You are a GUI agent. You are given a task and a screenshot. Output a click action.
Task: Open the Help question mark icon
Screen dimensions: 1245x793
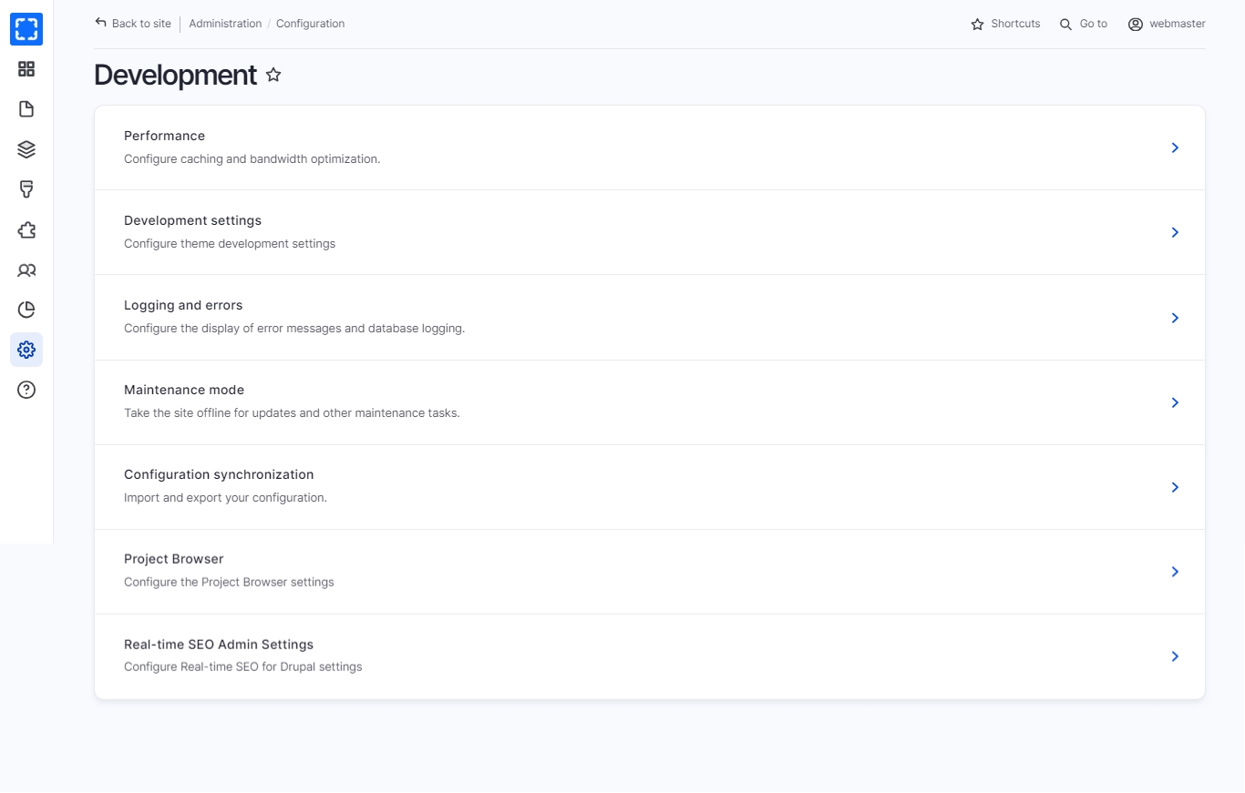26,390
